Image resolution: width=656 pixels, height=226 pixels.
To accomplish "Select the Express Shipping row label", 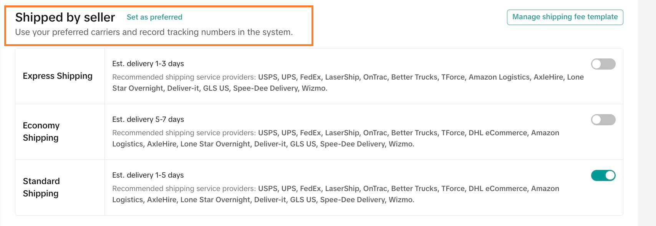I will tap(58, 76).
